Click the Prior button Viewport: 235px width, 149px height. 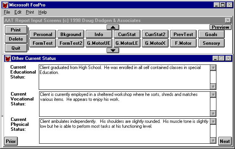tap(11, 141)
